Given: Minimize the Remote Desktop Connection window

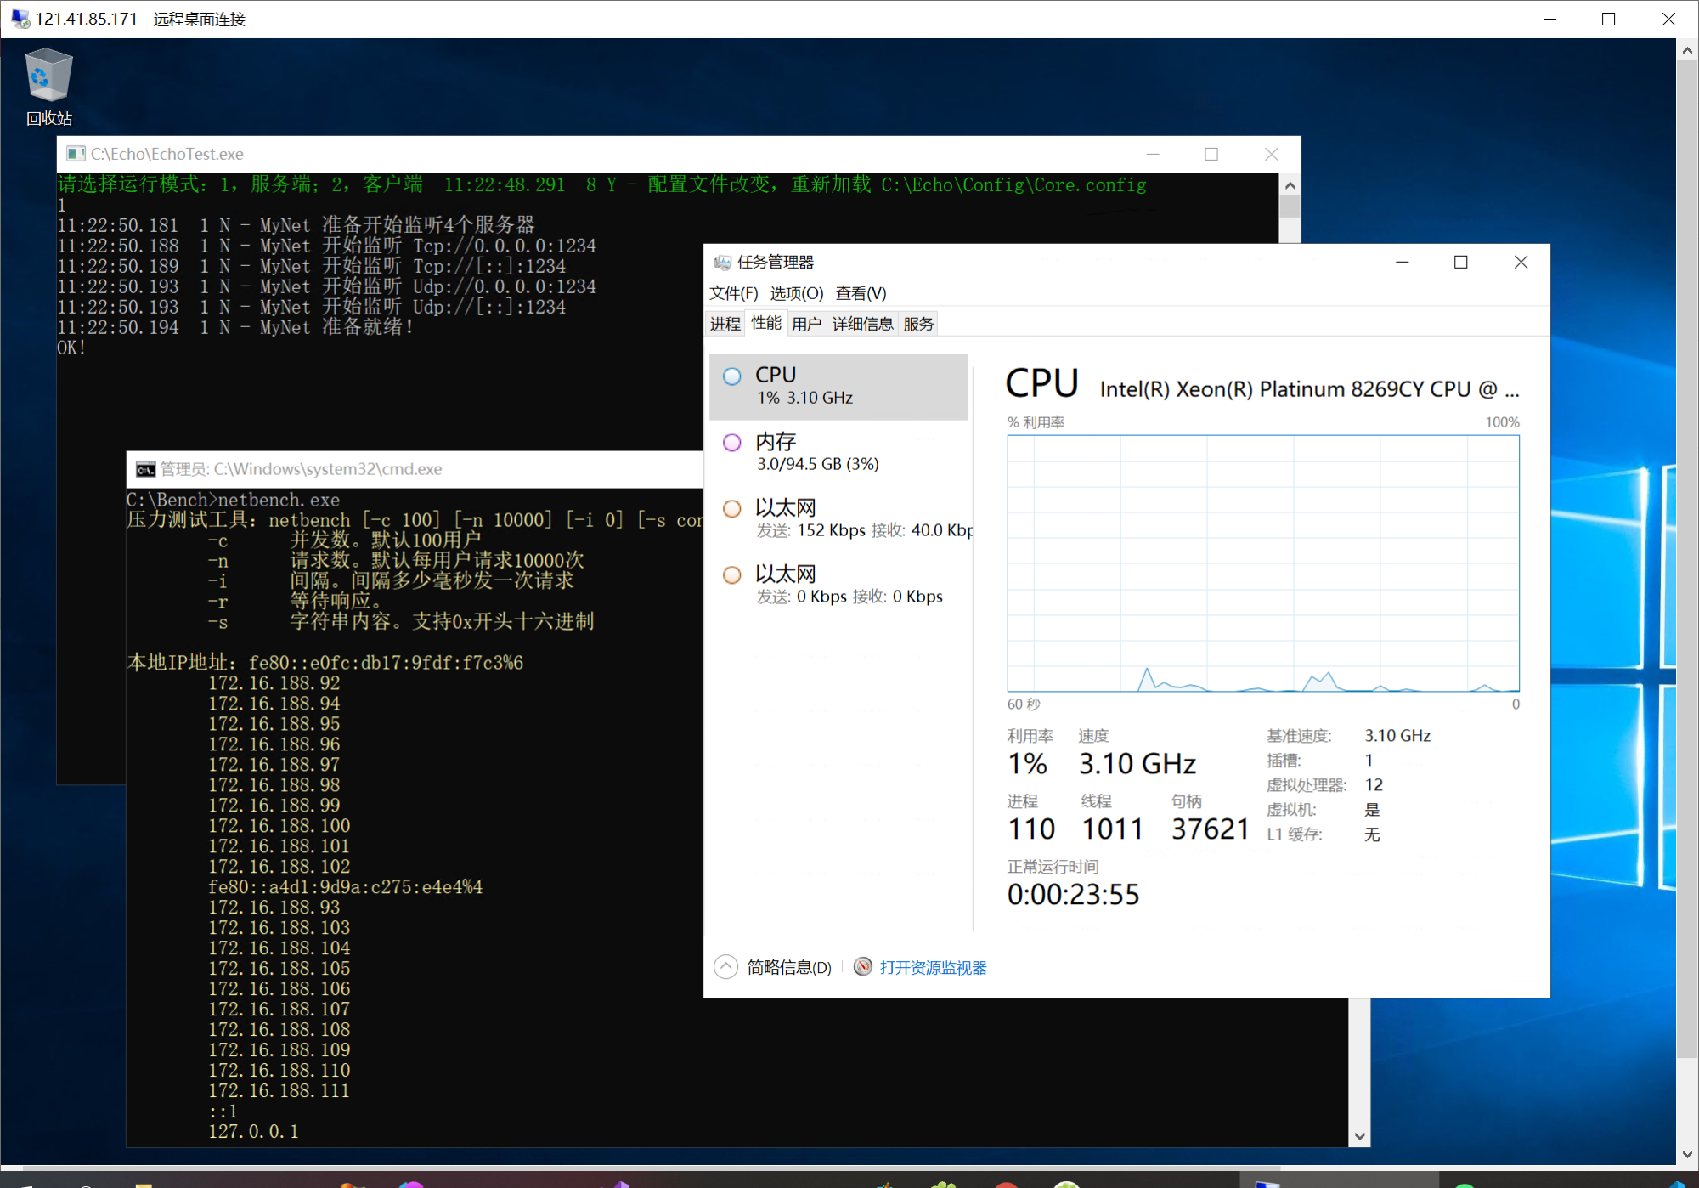Looking at the screenshot, I should tap(1549, 19).
